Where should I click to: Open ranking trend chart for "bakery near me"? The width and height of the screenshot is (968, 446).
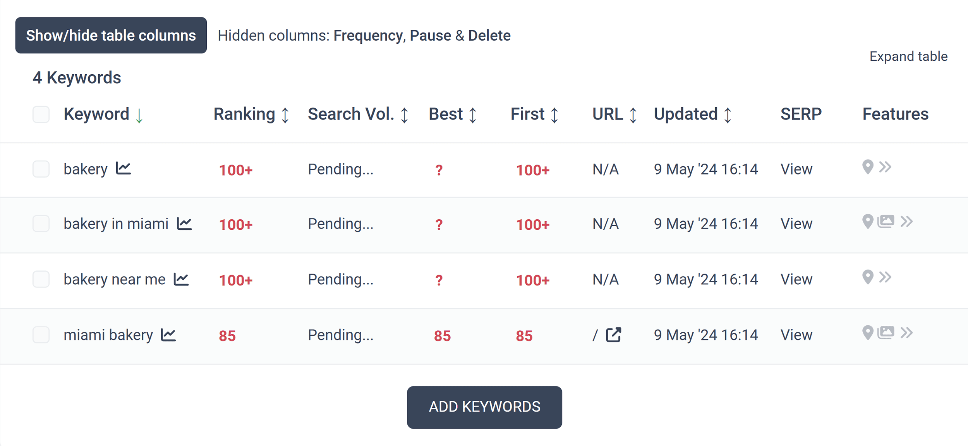coord(182,279)
